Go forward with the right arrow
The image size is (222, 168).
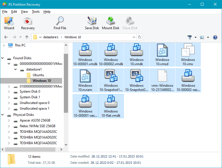14,37
